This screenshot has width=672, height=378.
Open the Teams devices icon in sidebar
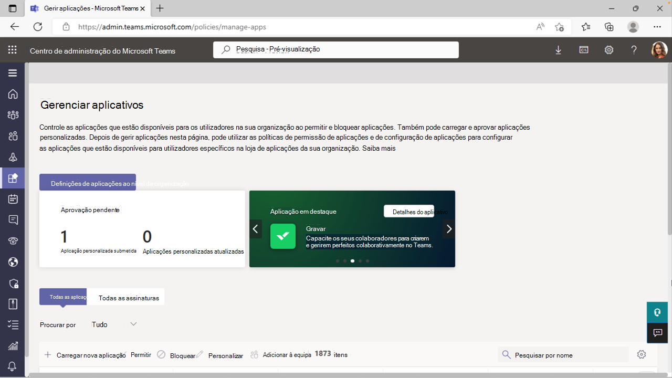pos(13,157)
